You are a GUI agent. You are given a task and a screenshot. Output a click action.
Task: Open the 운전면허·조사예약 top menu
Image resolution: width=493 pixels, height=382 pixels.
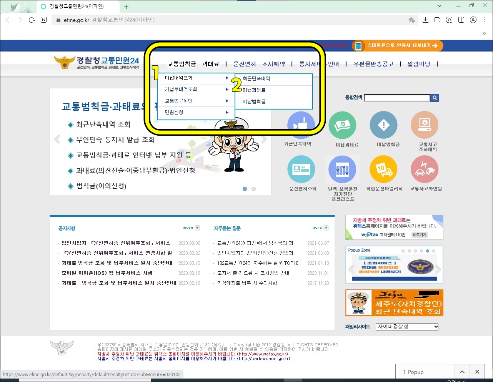click(x=259, y=64)
